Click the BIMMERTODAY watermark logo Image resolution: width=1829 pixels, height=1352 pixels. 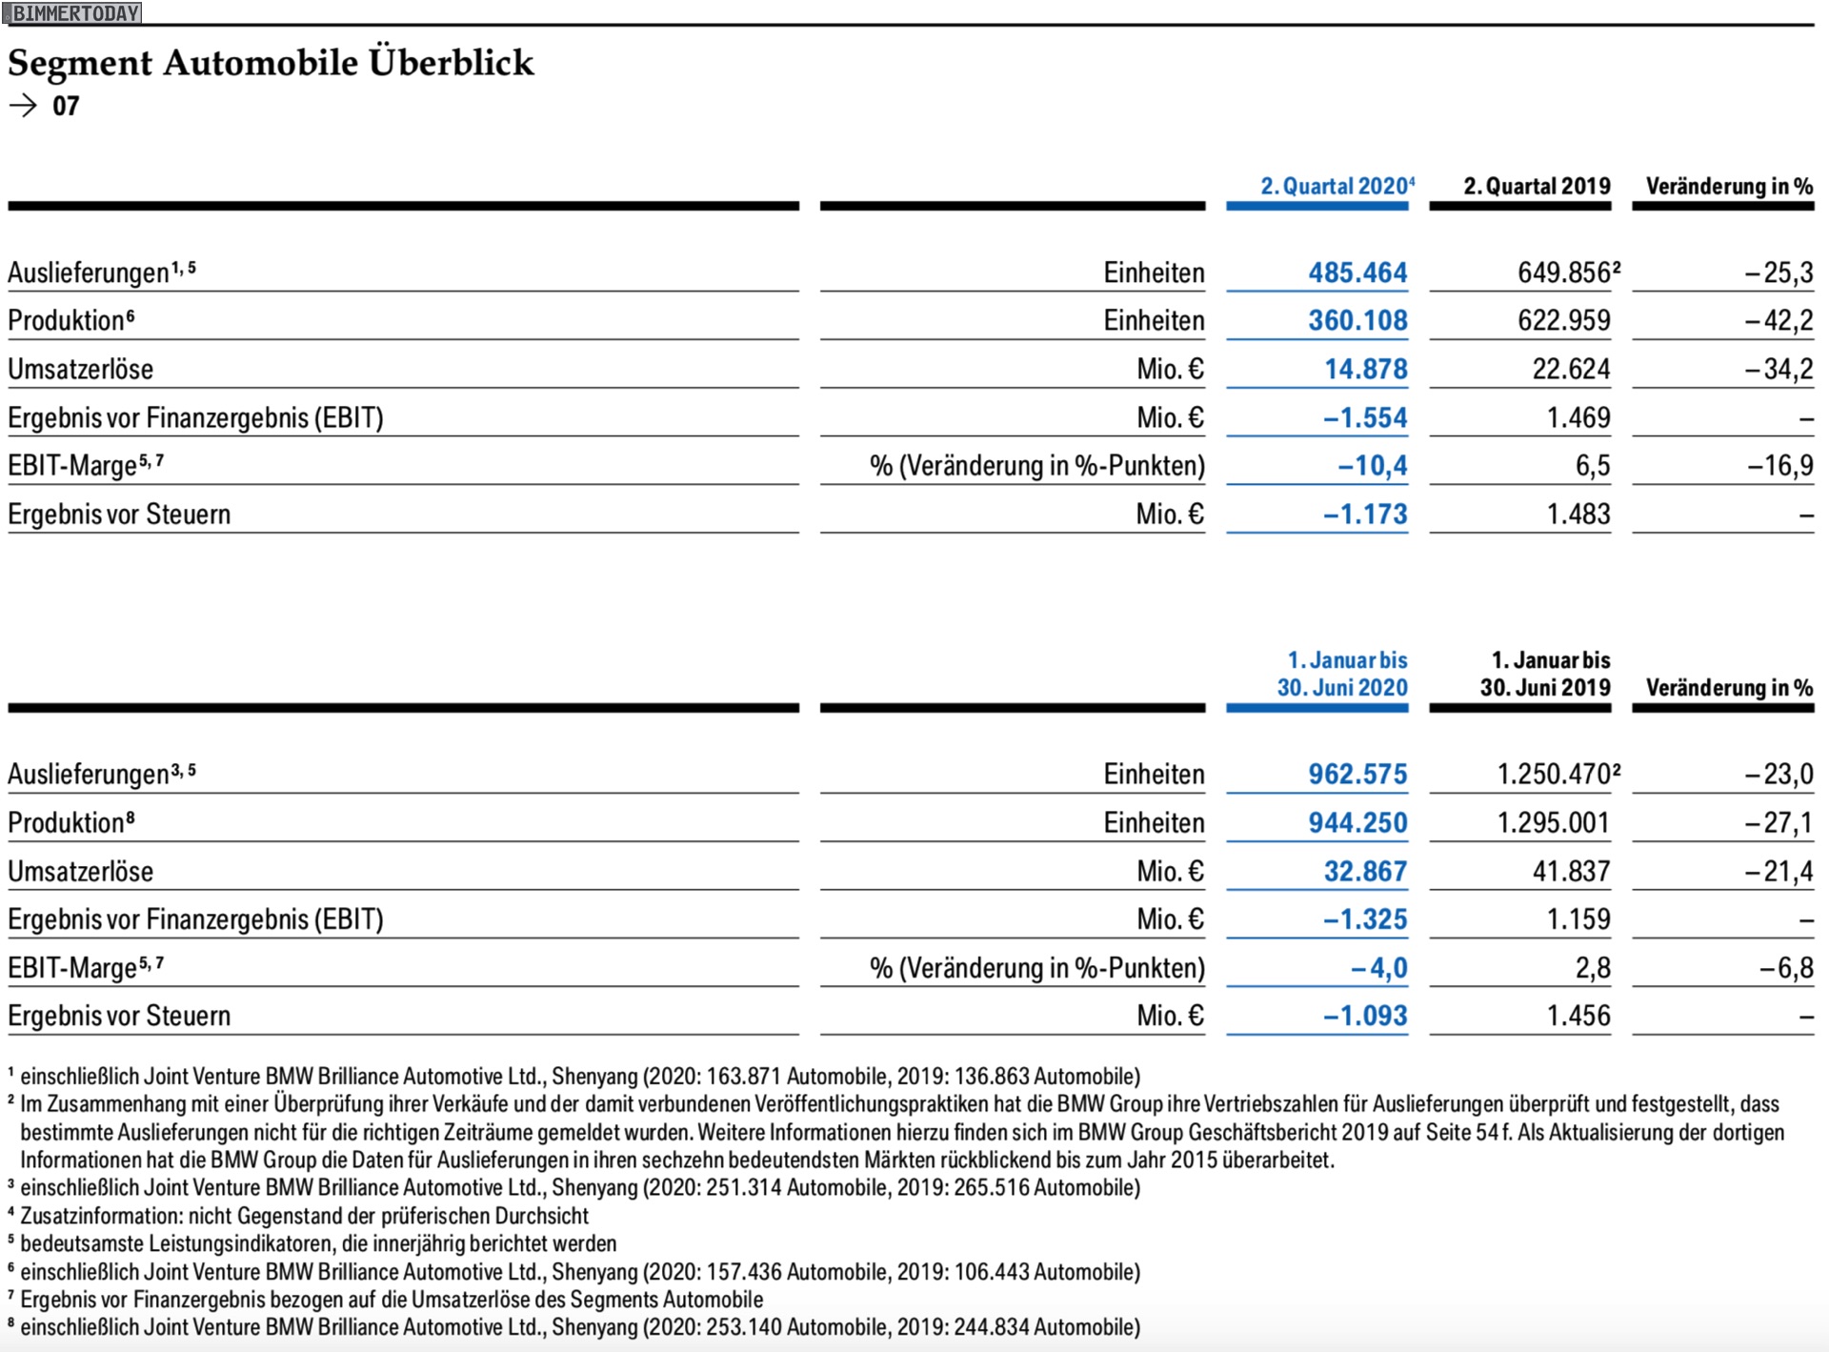tap(72, 13)
